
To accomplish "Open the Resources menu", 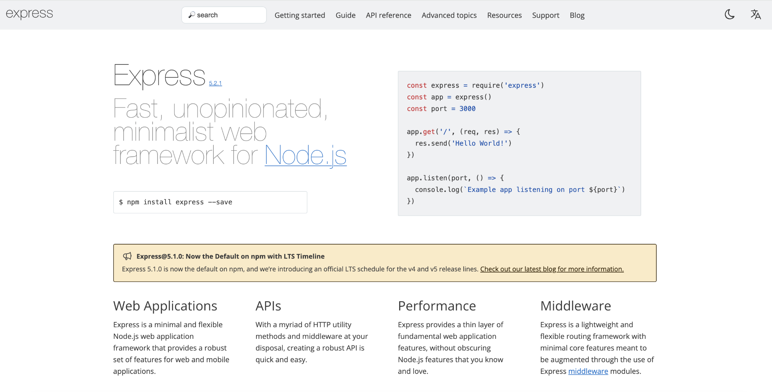I will coord(504,15).
